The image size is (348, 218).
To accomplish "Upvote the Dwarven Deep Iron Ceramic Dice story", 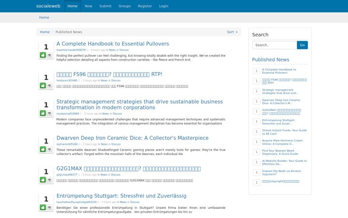I will pyautogui.click(x=43, y=149).
